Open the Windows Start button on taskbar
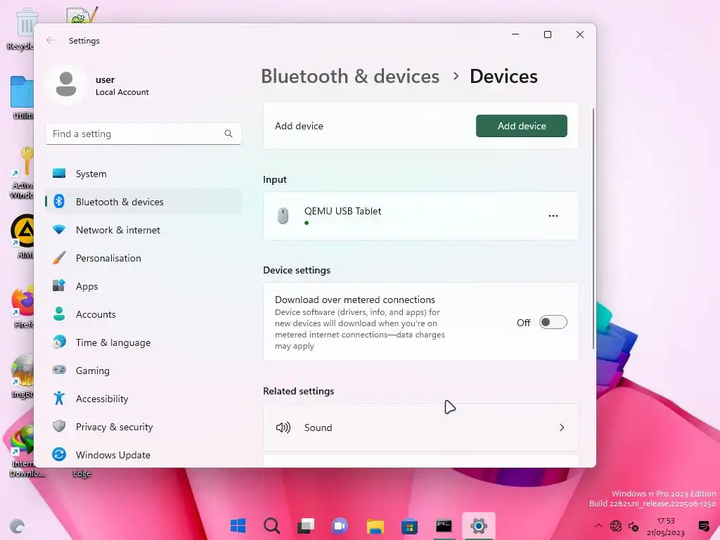Viewport: 720px width, 540px height. 238,526
